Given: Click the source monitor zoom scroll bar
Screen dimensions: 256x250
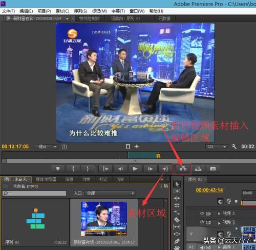Looking at the screenshot, I should point(131,161).
